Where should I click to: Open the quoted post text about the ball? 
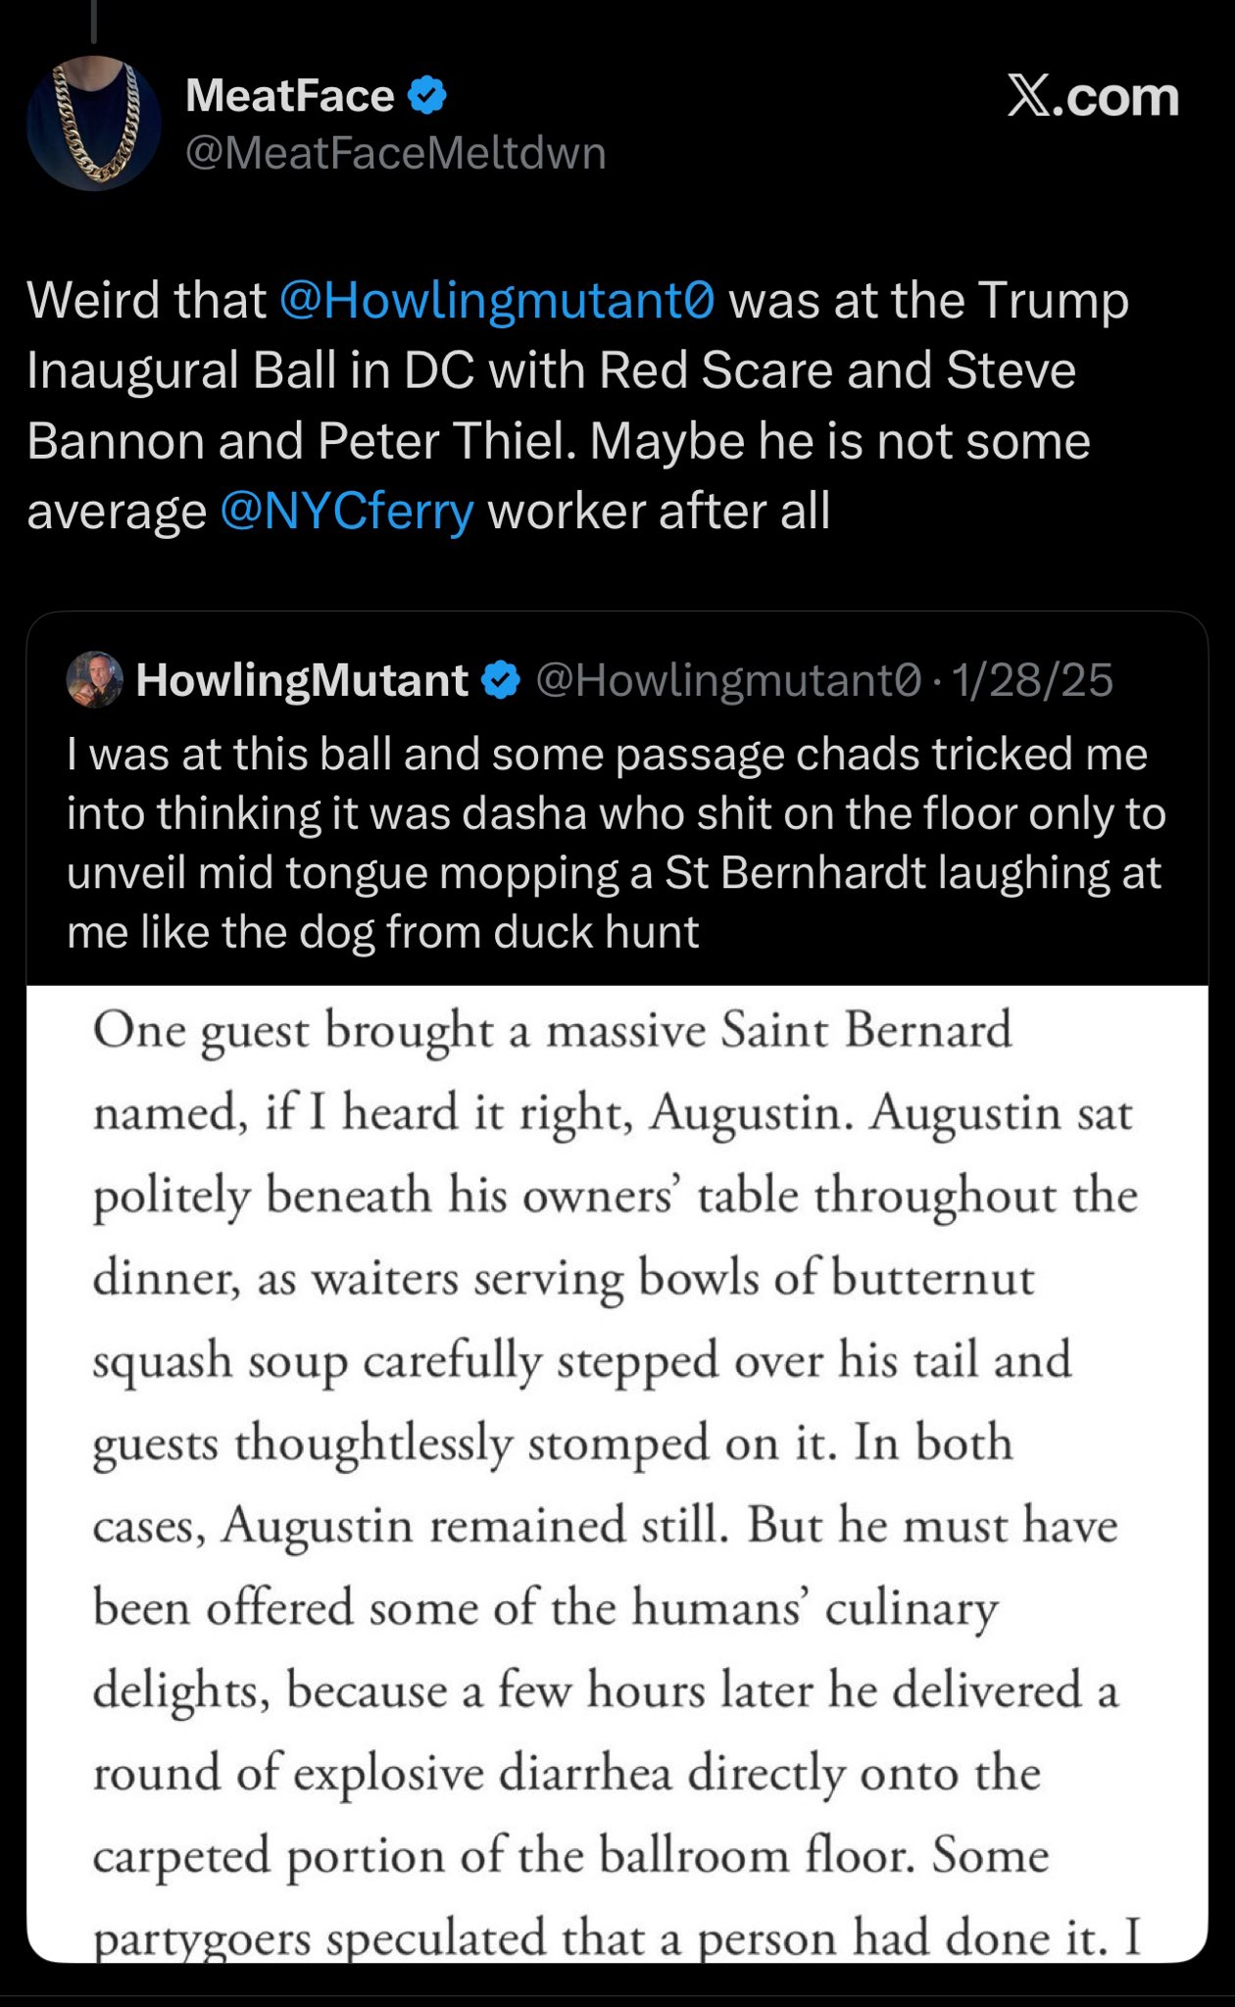pyautogui.click(x=616, y=843)
